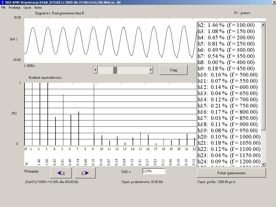
Task: Select the h3: 1.08 % list row
Action: 229,31
